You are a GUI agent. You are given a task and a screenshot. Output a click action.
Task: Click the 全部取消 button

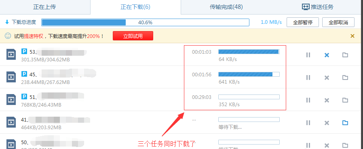[338, 23]
